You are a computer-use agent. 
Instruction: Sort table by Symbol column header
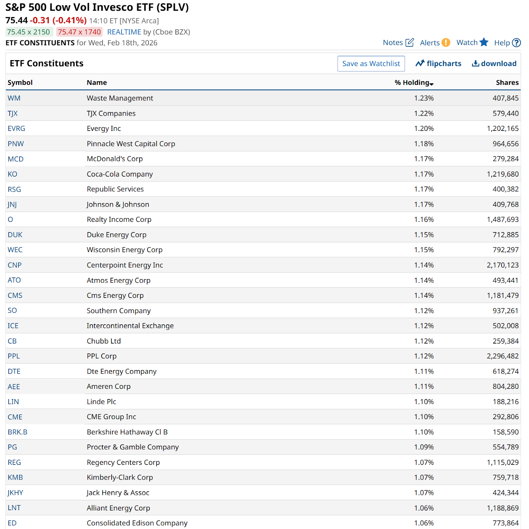click(20, 83)
